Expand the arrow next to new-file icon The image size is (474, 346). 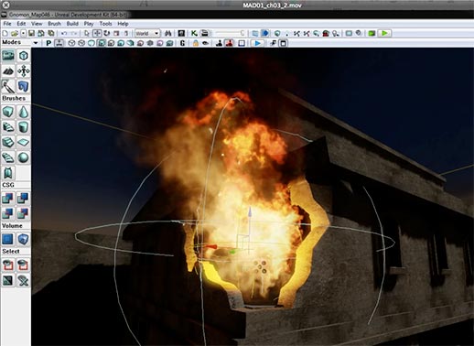[x=23, y=33]
